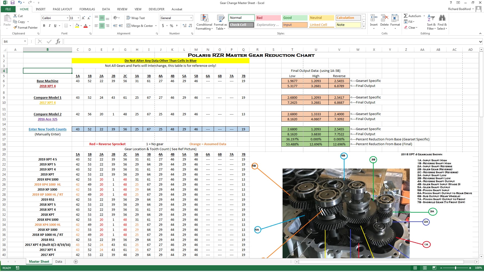Click the Enter New Tooth Counts link
The height and width of the screenshot is (272, 484).
coord(48,129)
